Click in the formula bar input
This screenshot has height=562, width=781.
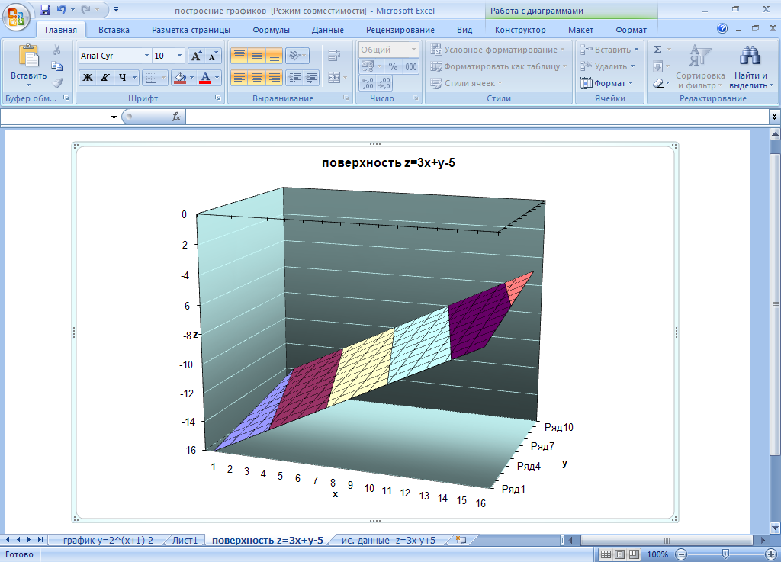(x=477, y=117)
